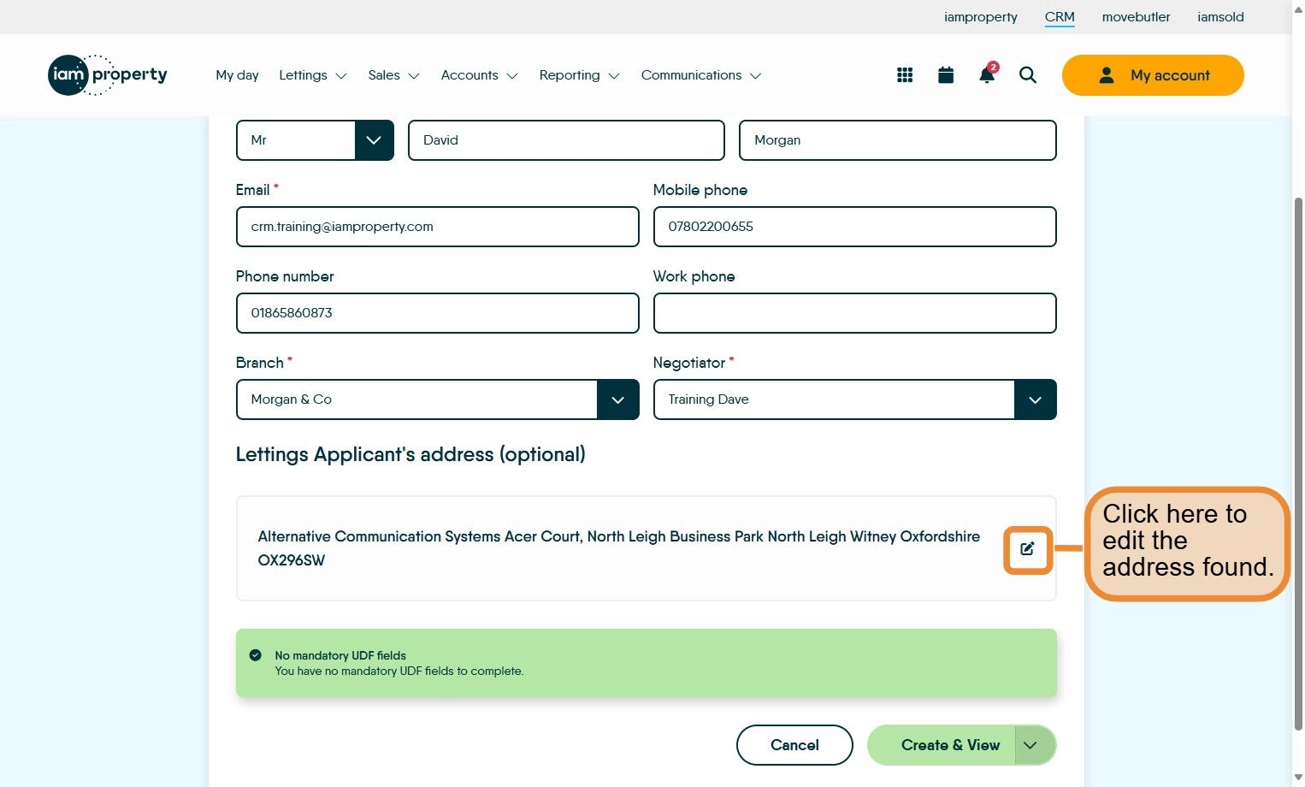Viewport: 1305px width, 787px height.
Task: Click the My account button
Action: 1153,75
